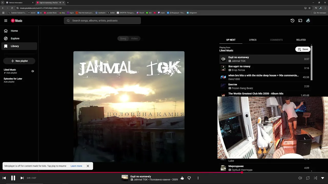328x184 pixels.
Task: Open the Liked Music playlist
Action: (x=10, y=70)
